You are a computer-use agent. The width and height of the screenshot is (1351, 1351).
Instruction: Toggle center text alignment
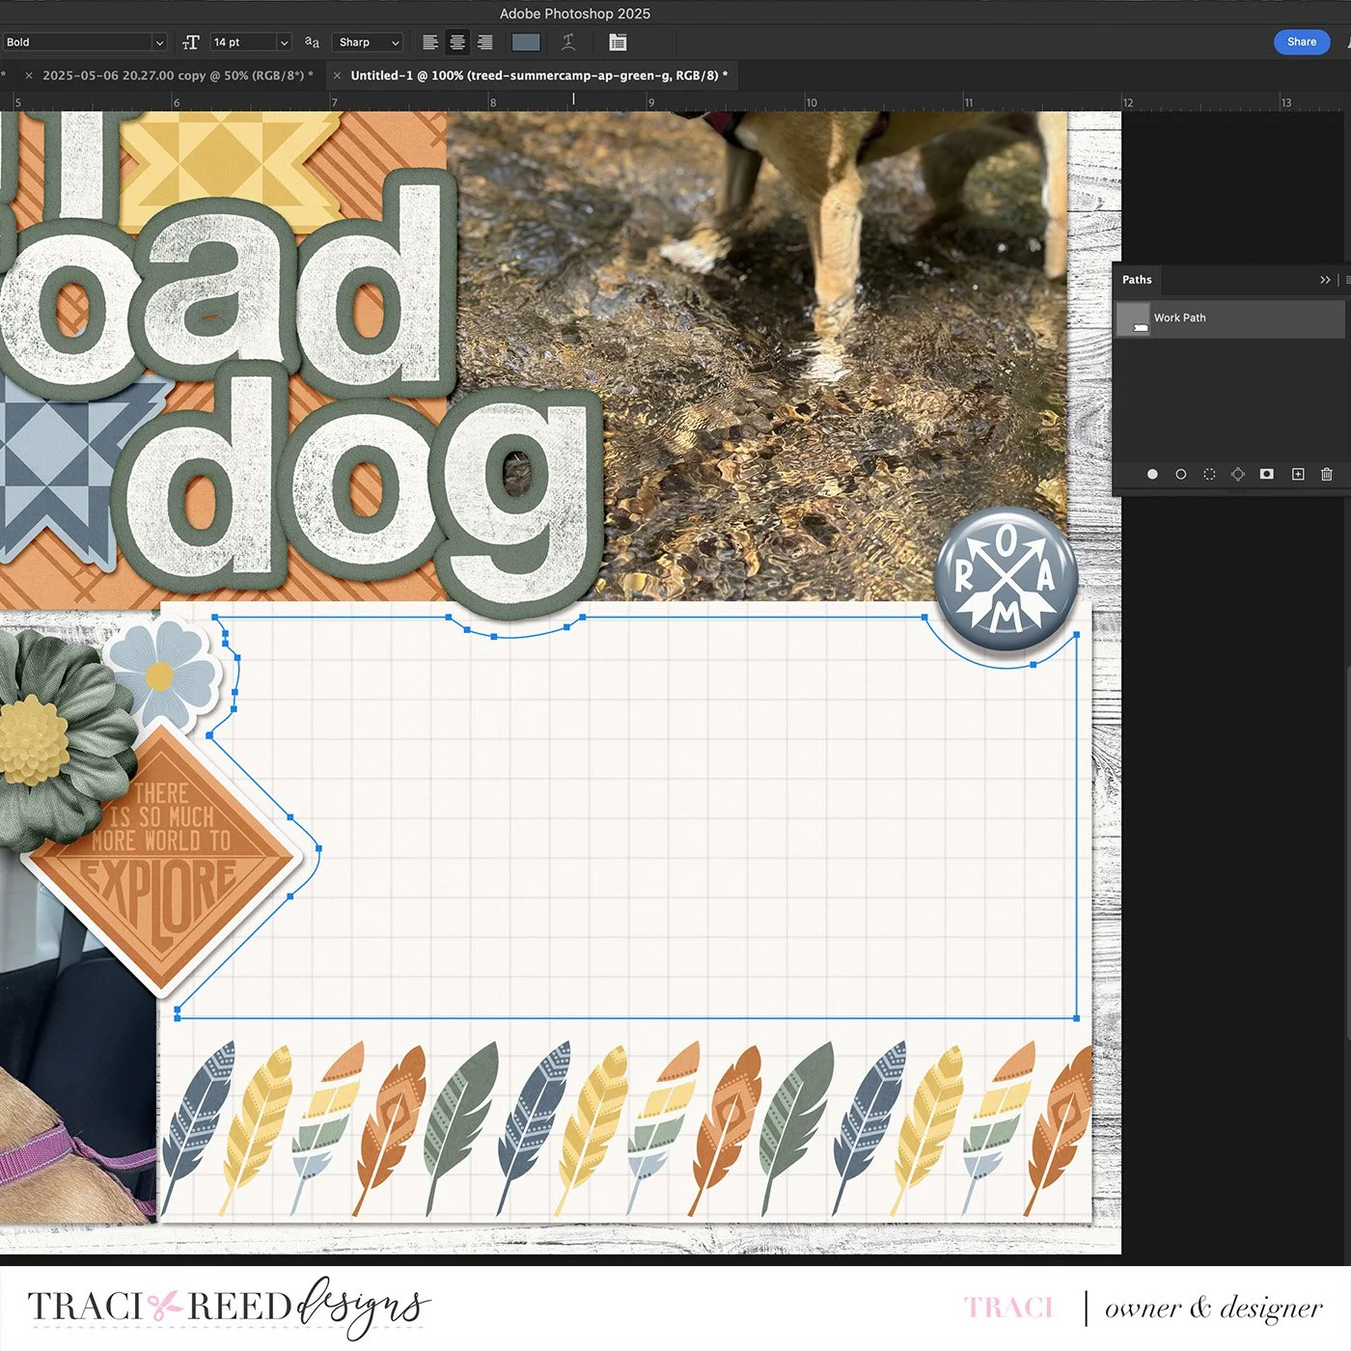456,42
